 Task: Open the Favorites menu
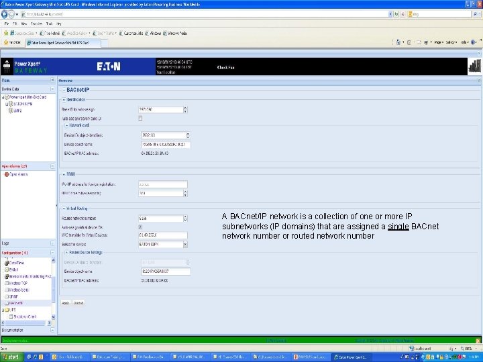(36, 23)
